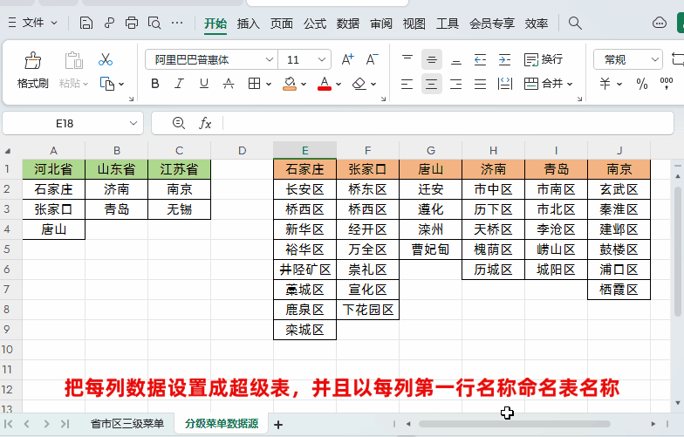This screenshot has width=684, height=437.
Task: Go to the last sheet arrow
Action: click(x=65, y=424)
